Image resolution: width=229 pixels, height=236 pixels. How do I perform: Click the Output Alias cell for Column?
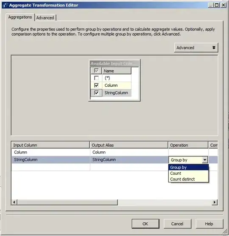point(129,152)
